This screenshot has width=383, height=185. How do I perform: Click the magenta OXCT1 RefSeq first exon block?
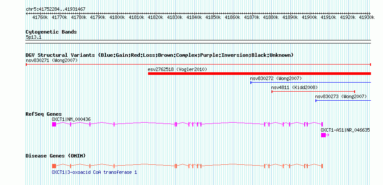(x=54, y=124)
